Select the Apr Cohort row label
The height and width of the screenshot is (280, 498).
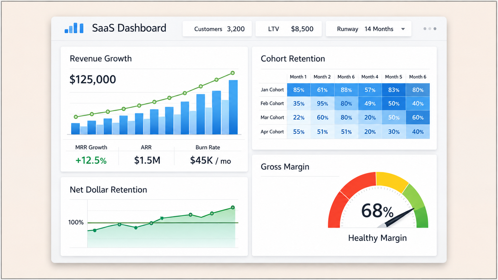[x=272, y=132]
